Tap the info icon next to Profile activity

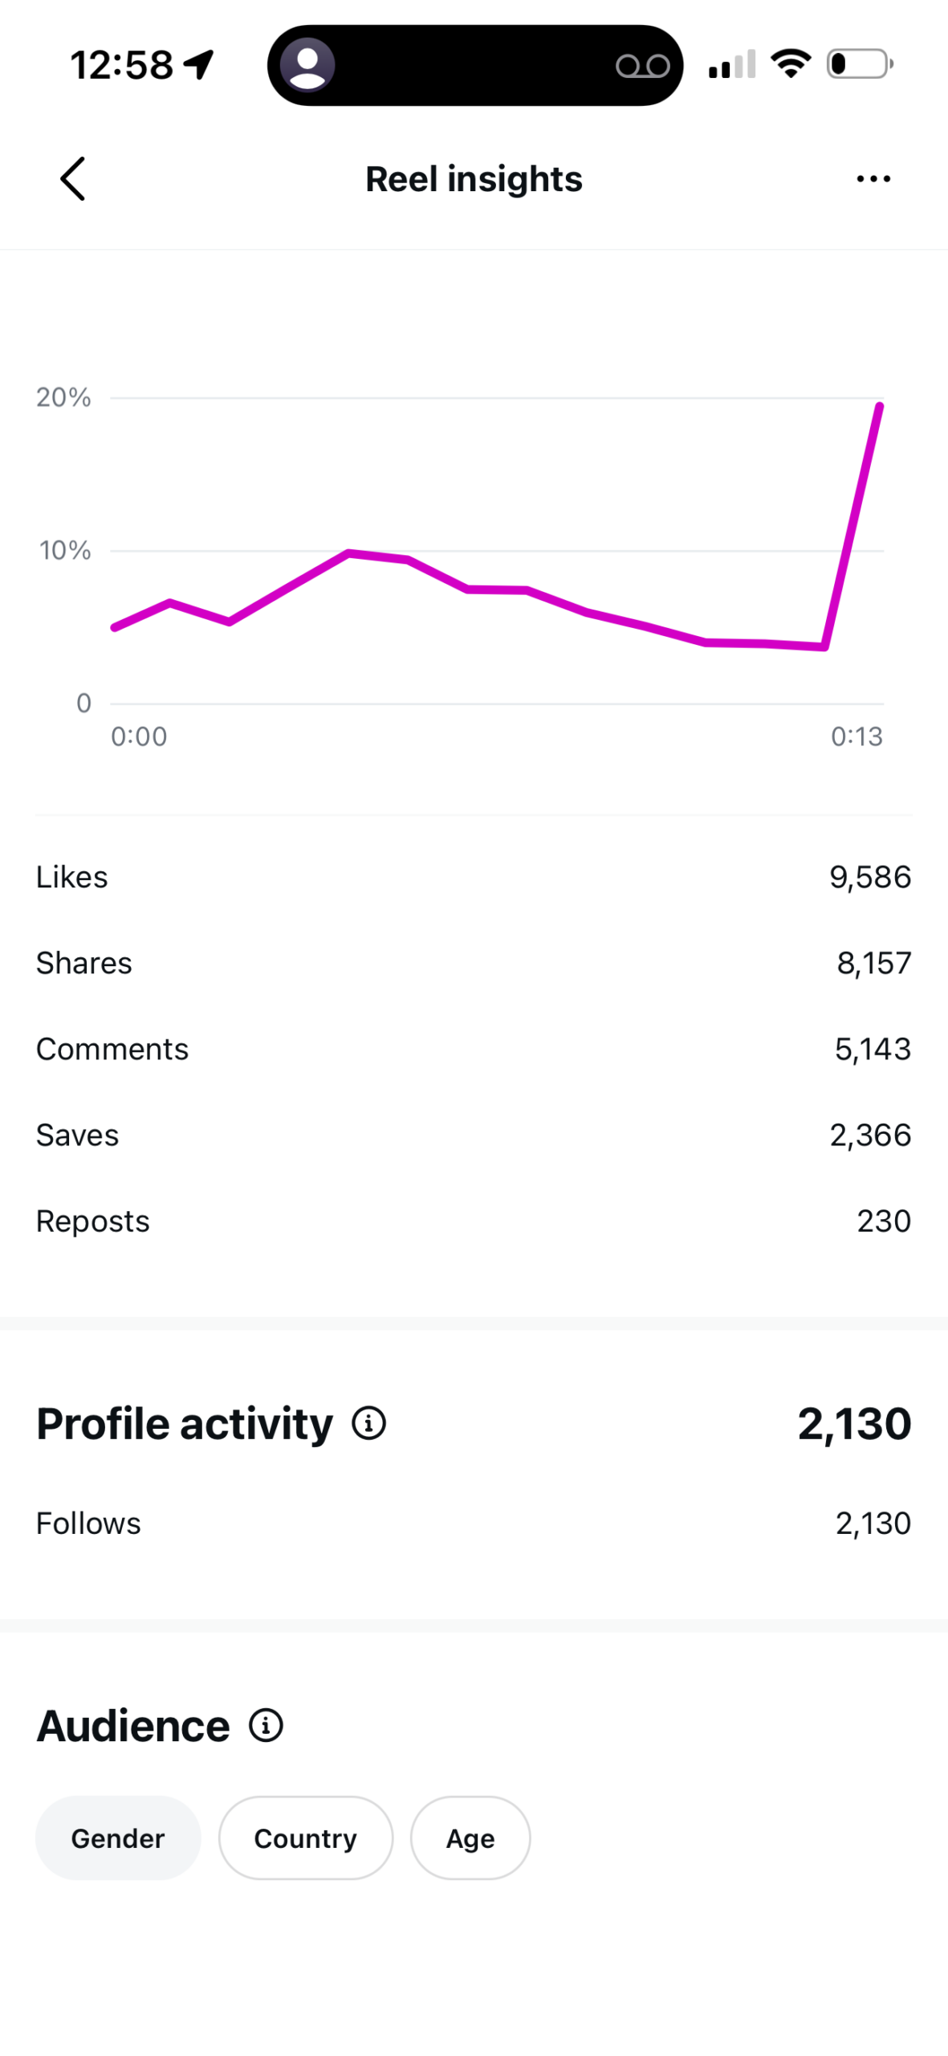[x=369, y=1423]
